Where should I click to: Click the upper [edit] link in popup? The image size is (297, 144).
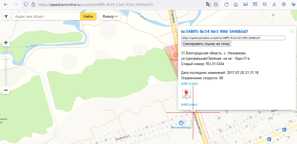[x=184, y=84]
